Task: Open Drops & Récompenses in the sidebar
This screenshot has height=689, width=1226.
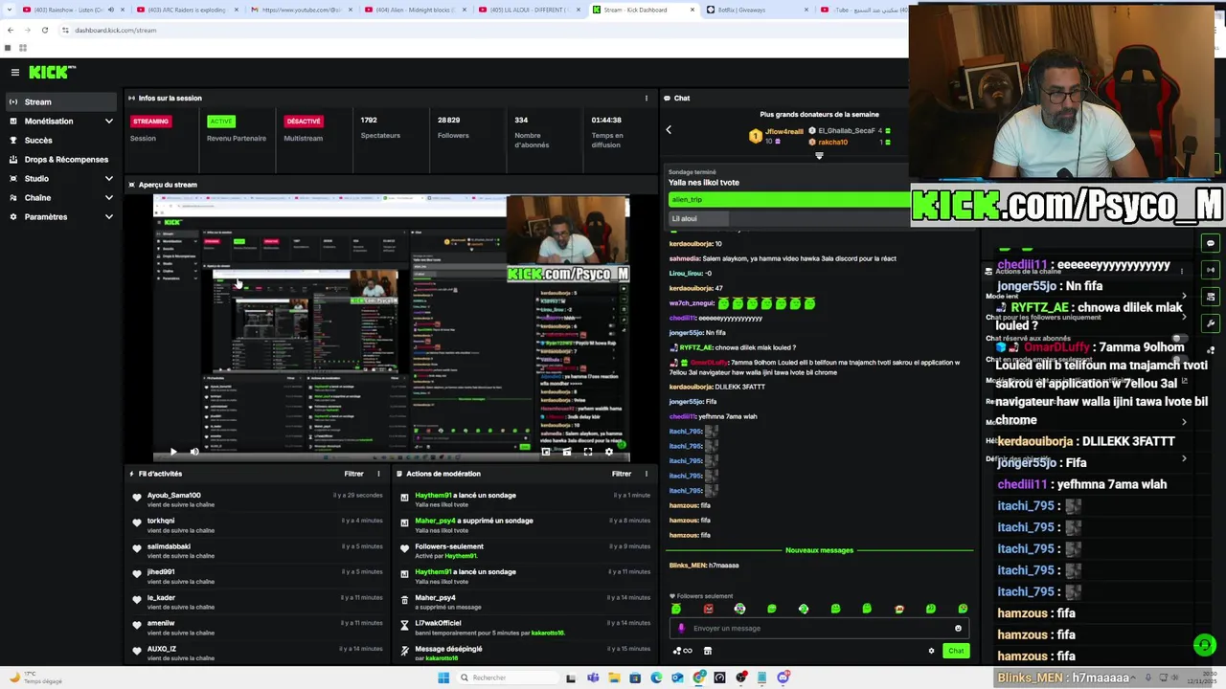Action: click(x=61, y=160)
